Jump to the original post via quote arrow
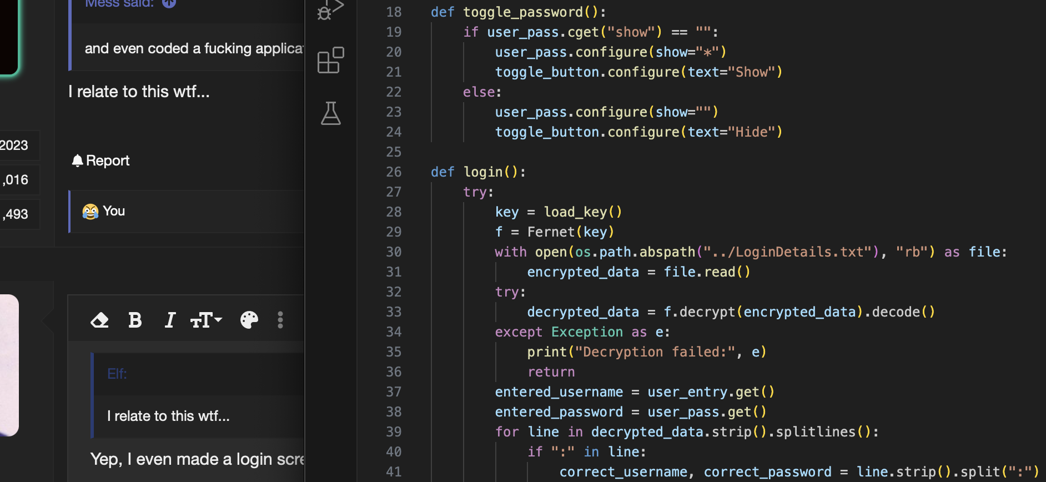The image size is (1046, 482). tap(169, 3)
